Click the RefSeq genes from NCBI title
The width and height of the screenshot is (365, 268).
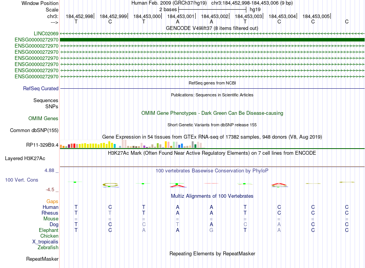(x=212, y=83)
